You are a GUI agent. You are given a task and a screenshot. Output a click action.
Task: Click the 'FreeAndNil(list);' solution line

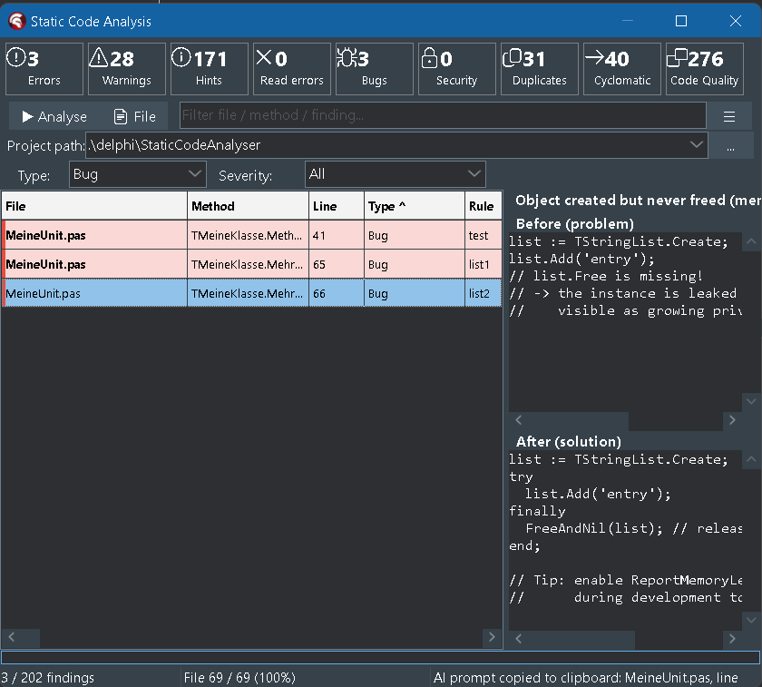tap(594, 528)
